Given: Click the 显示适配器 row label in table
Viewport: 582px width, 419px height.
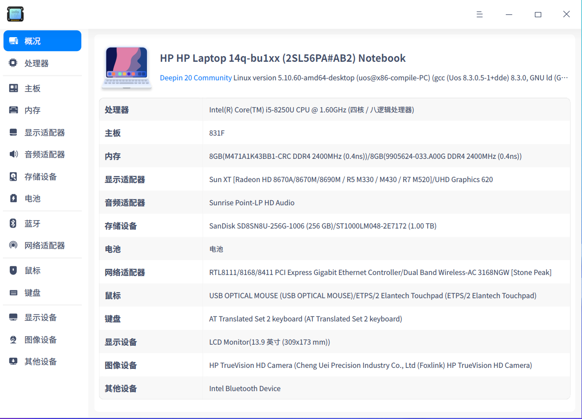Looking at the screenshot, I should click(125, 179).
